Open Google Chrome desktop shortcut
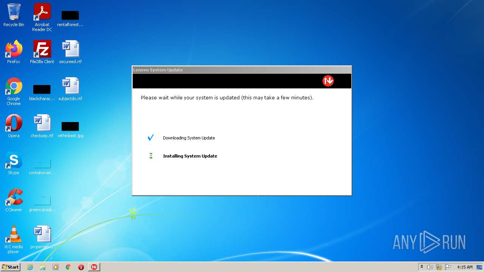This screenshot has height=272, width=484. (x=14, y=91)
